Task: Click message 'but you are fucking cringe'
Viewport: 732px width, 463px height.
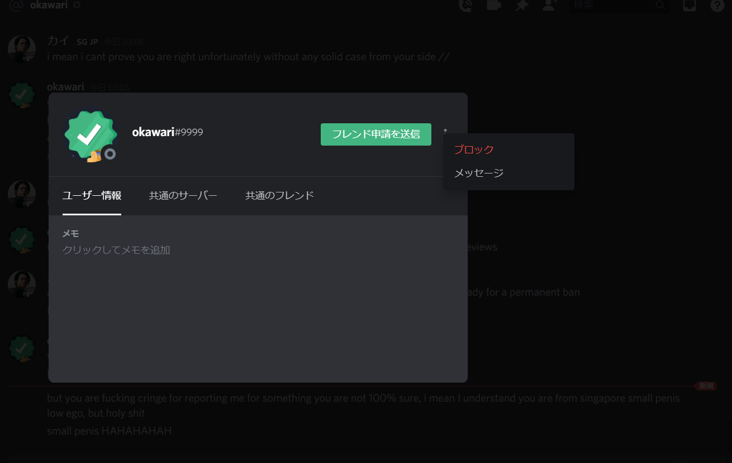Action: [x=363, y=406]
